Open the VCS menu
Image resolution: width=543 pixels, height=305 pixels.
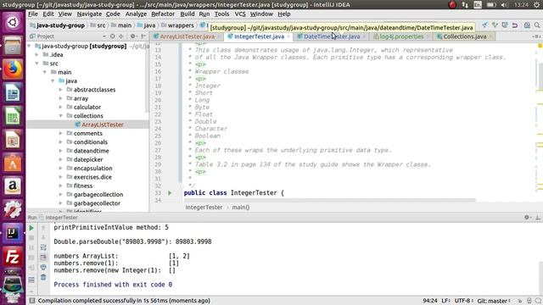click(x=240, y=14)
